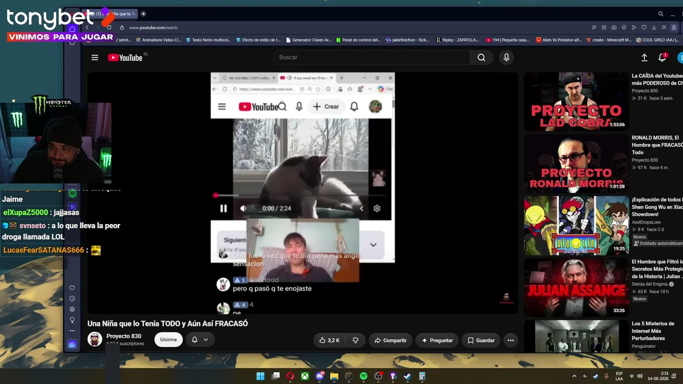Open Discord from the taskbar

click(x=320, y=376)
